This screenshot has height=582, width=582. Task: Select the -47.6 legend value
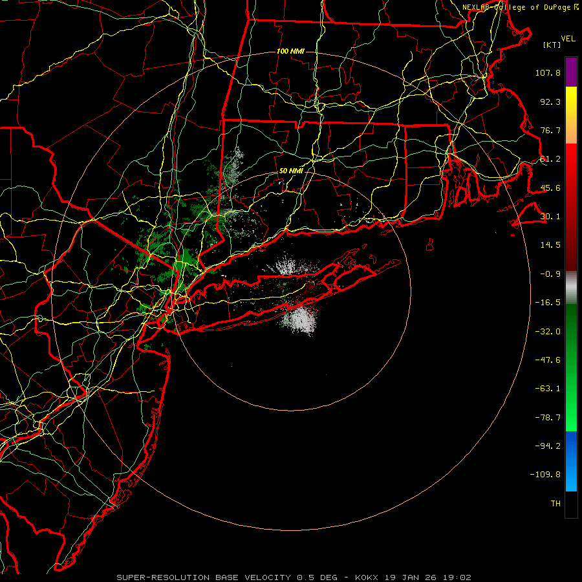548,360
